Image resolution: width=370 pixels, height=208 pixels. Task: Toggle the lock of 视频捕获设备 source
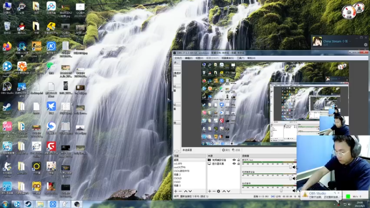click(x=238, y=160)
